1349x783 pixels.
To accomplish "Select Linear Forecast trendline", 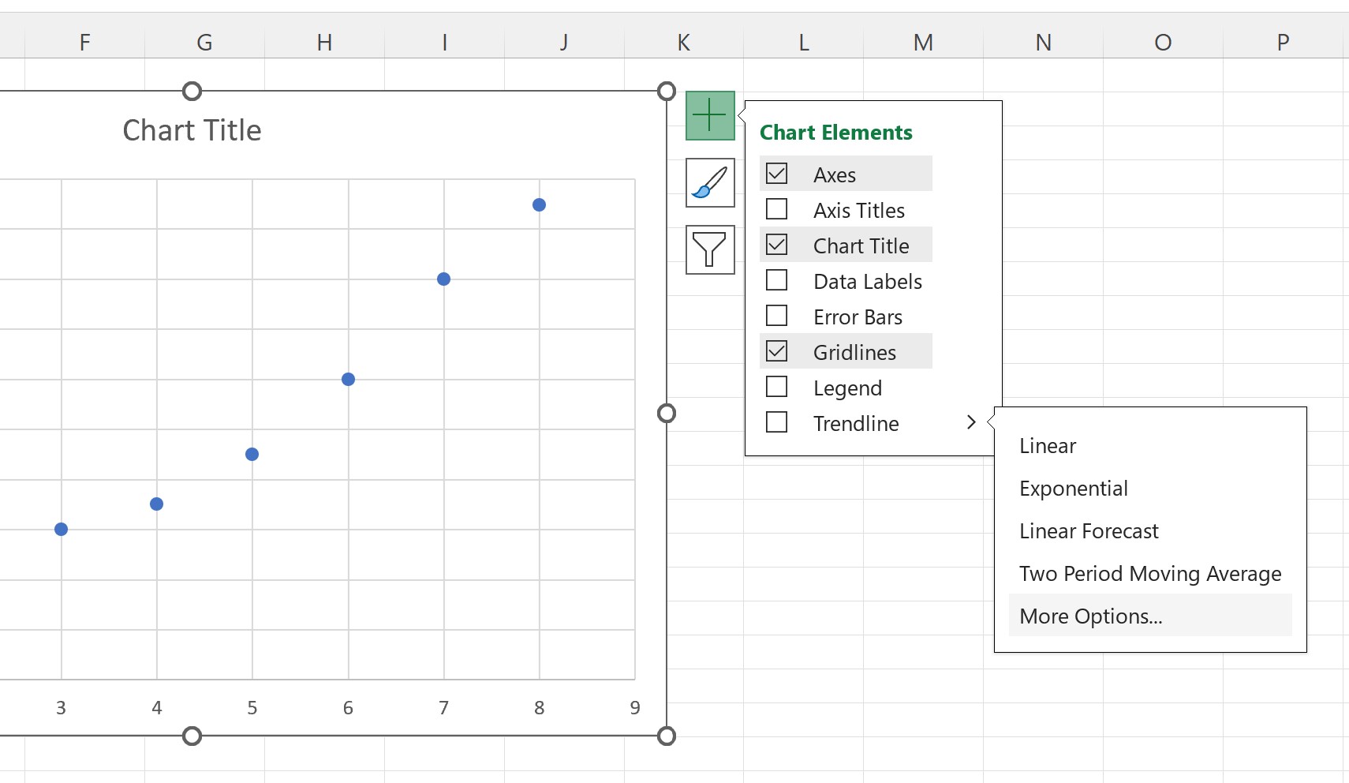I will click(1089, 530).
